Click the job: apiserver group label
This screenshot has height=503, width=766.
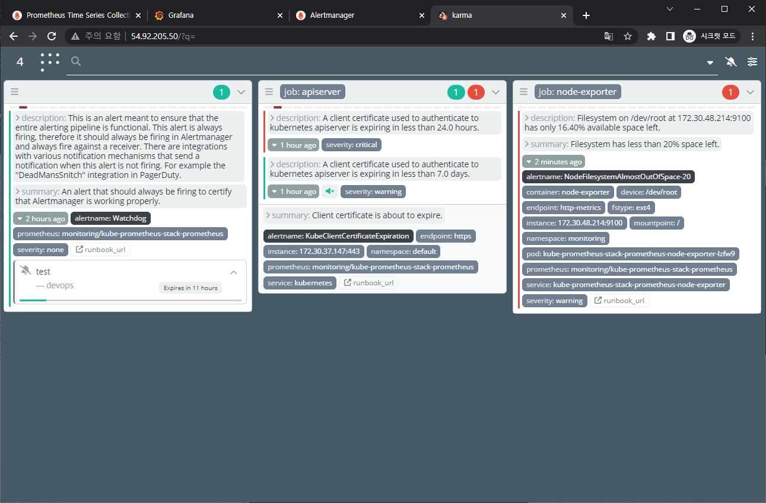[x=313, y=92]
